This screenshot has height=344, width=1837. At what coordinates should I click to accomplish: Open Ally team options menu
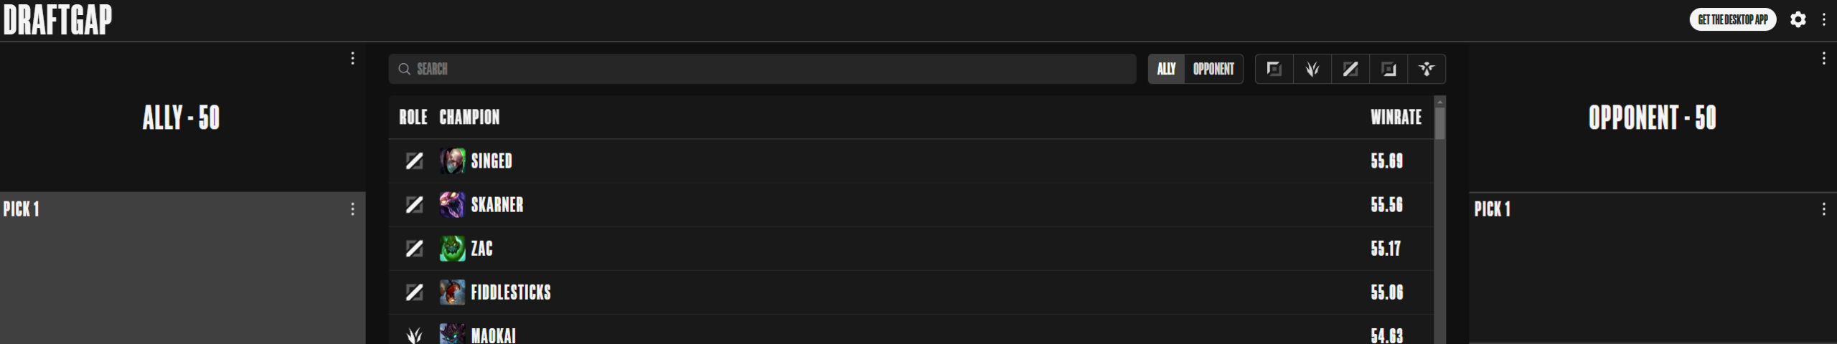pyautogui.click(x=352, y=58)
